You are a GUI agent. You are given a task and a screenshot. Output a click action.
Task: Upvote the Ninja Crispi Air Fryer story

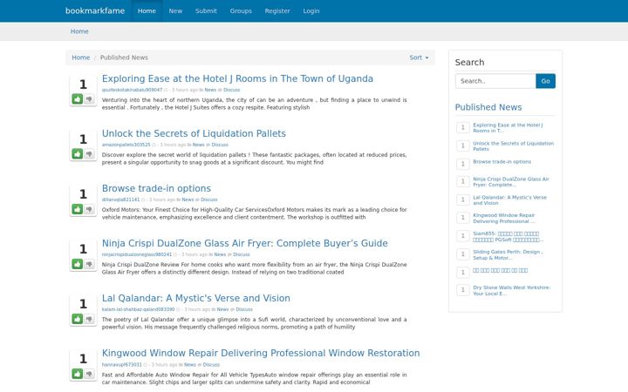(78, 264)
